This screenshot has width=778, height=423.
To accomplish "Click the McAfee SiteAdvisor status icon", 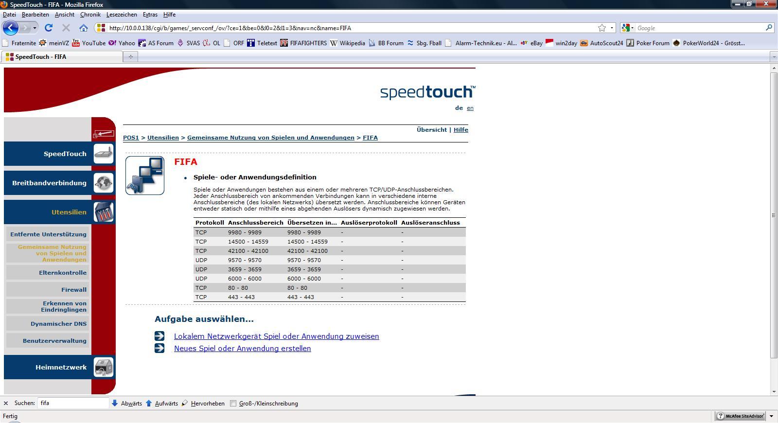I will (x=740, y=416).
